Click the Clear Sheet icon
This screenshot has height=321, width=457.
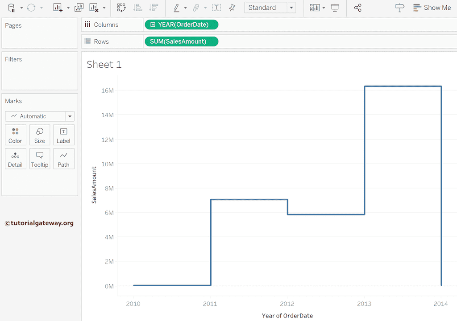pyautogui.click(x=94, y=8)
